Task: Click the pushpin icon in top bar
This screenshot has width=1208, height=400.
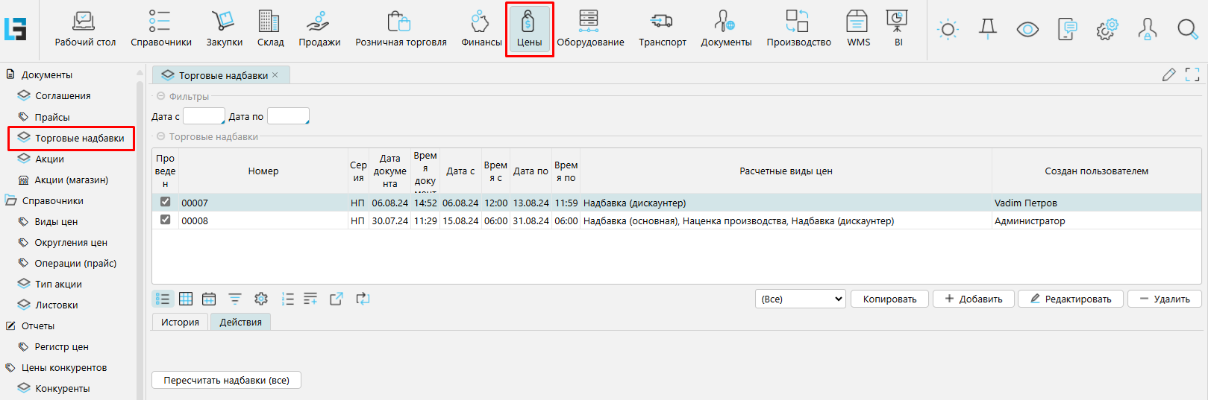Action: pyautogui.click(x=988, y=29)
